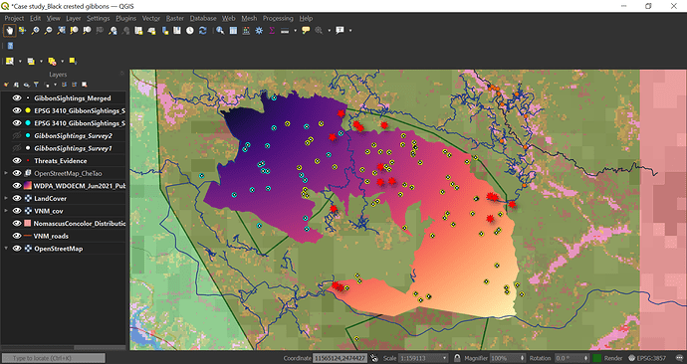687x364 pixels.
Task: Collapse the OpenStreetMap layer tree item
Action: pos(6,248)
